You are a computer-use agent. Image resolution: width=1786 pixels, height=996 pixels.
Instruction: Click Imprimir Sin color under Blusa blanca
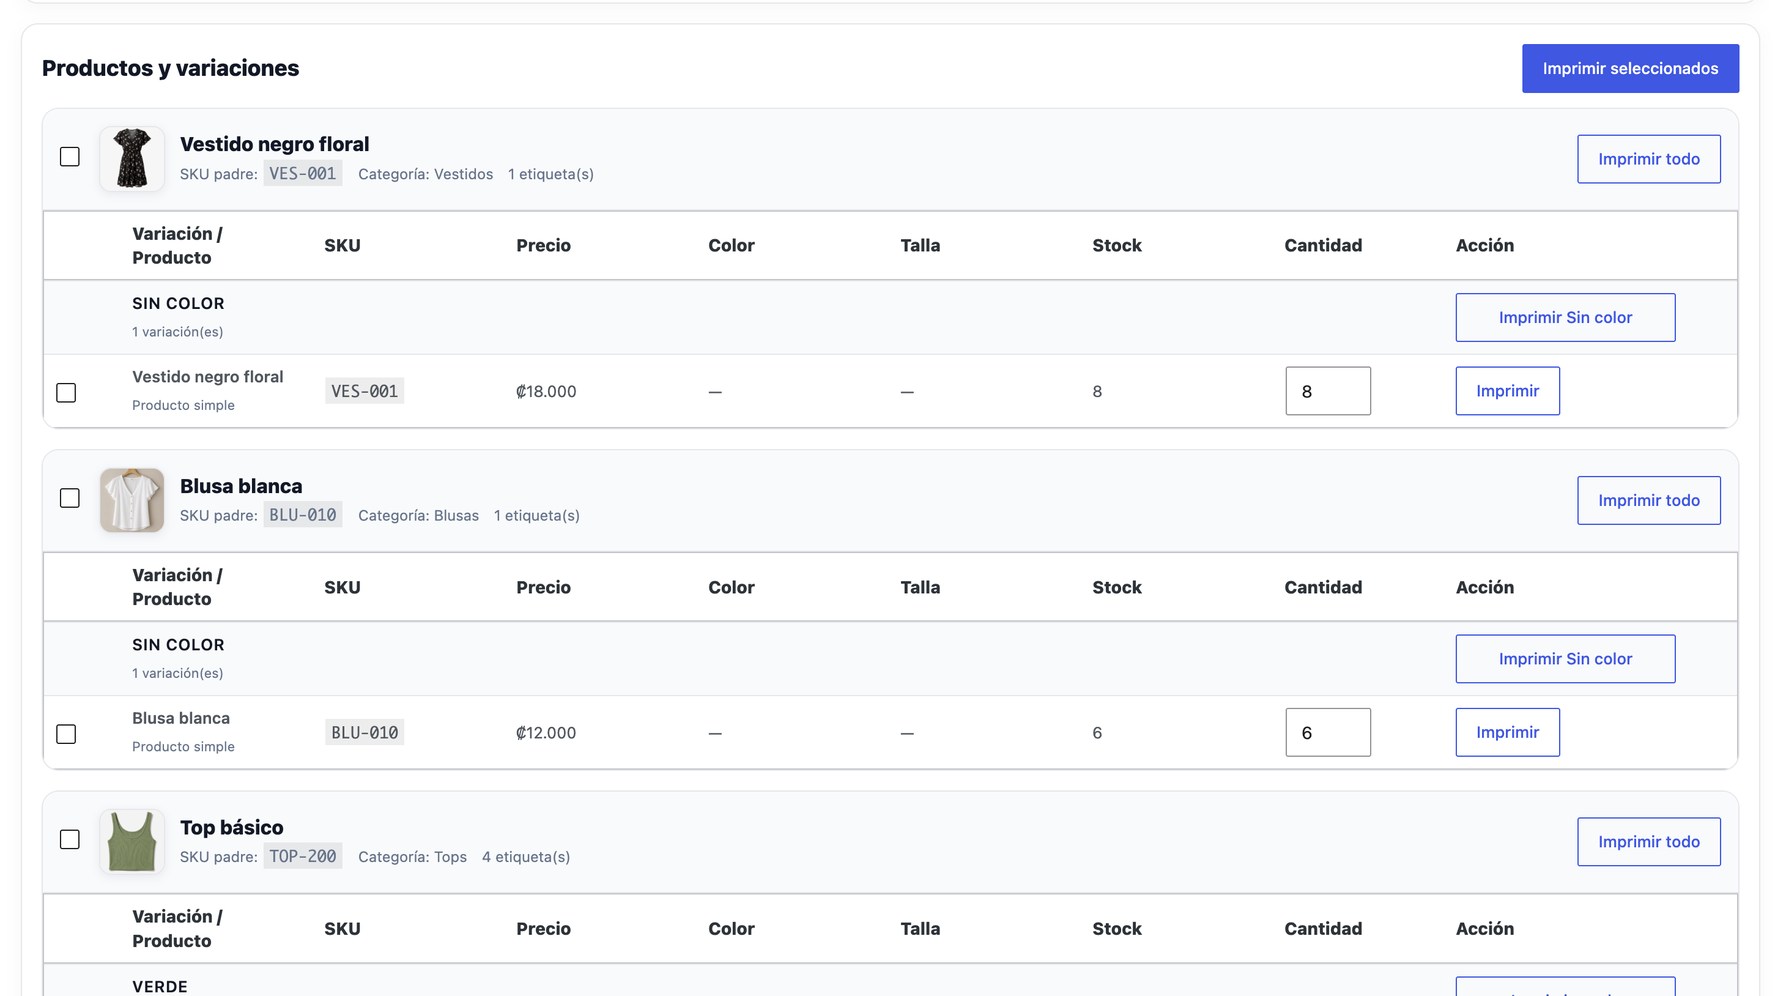pos(1565,659)
